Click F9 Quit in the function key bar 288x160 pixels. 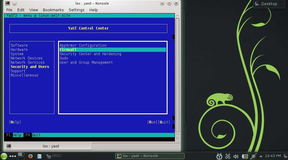33,135
